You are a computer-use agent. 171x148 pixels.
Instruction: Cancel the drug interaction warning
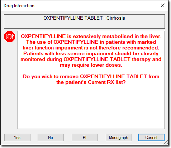click(x=151, y=138)
